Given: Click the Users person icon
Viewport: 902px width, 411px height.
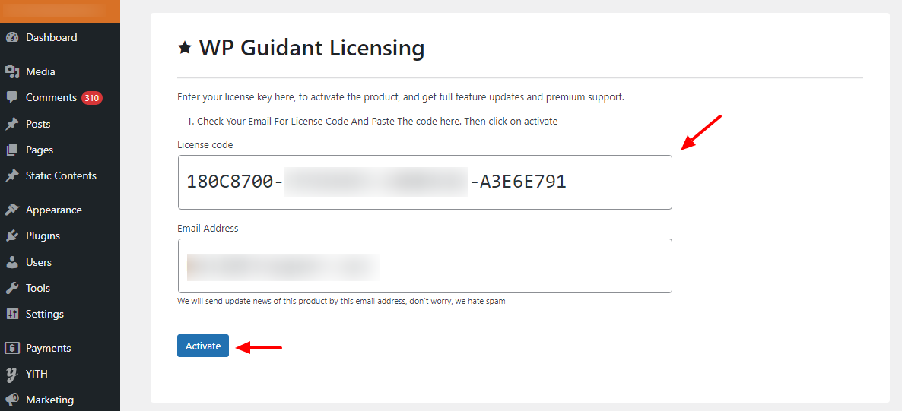Looking at the screenshot, I should coord(12,262).
